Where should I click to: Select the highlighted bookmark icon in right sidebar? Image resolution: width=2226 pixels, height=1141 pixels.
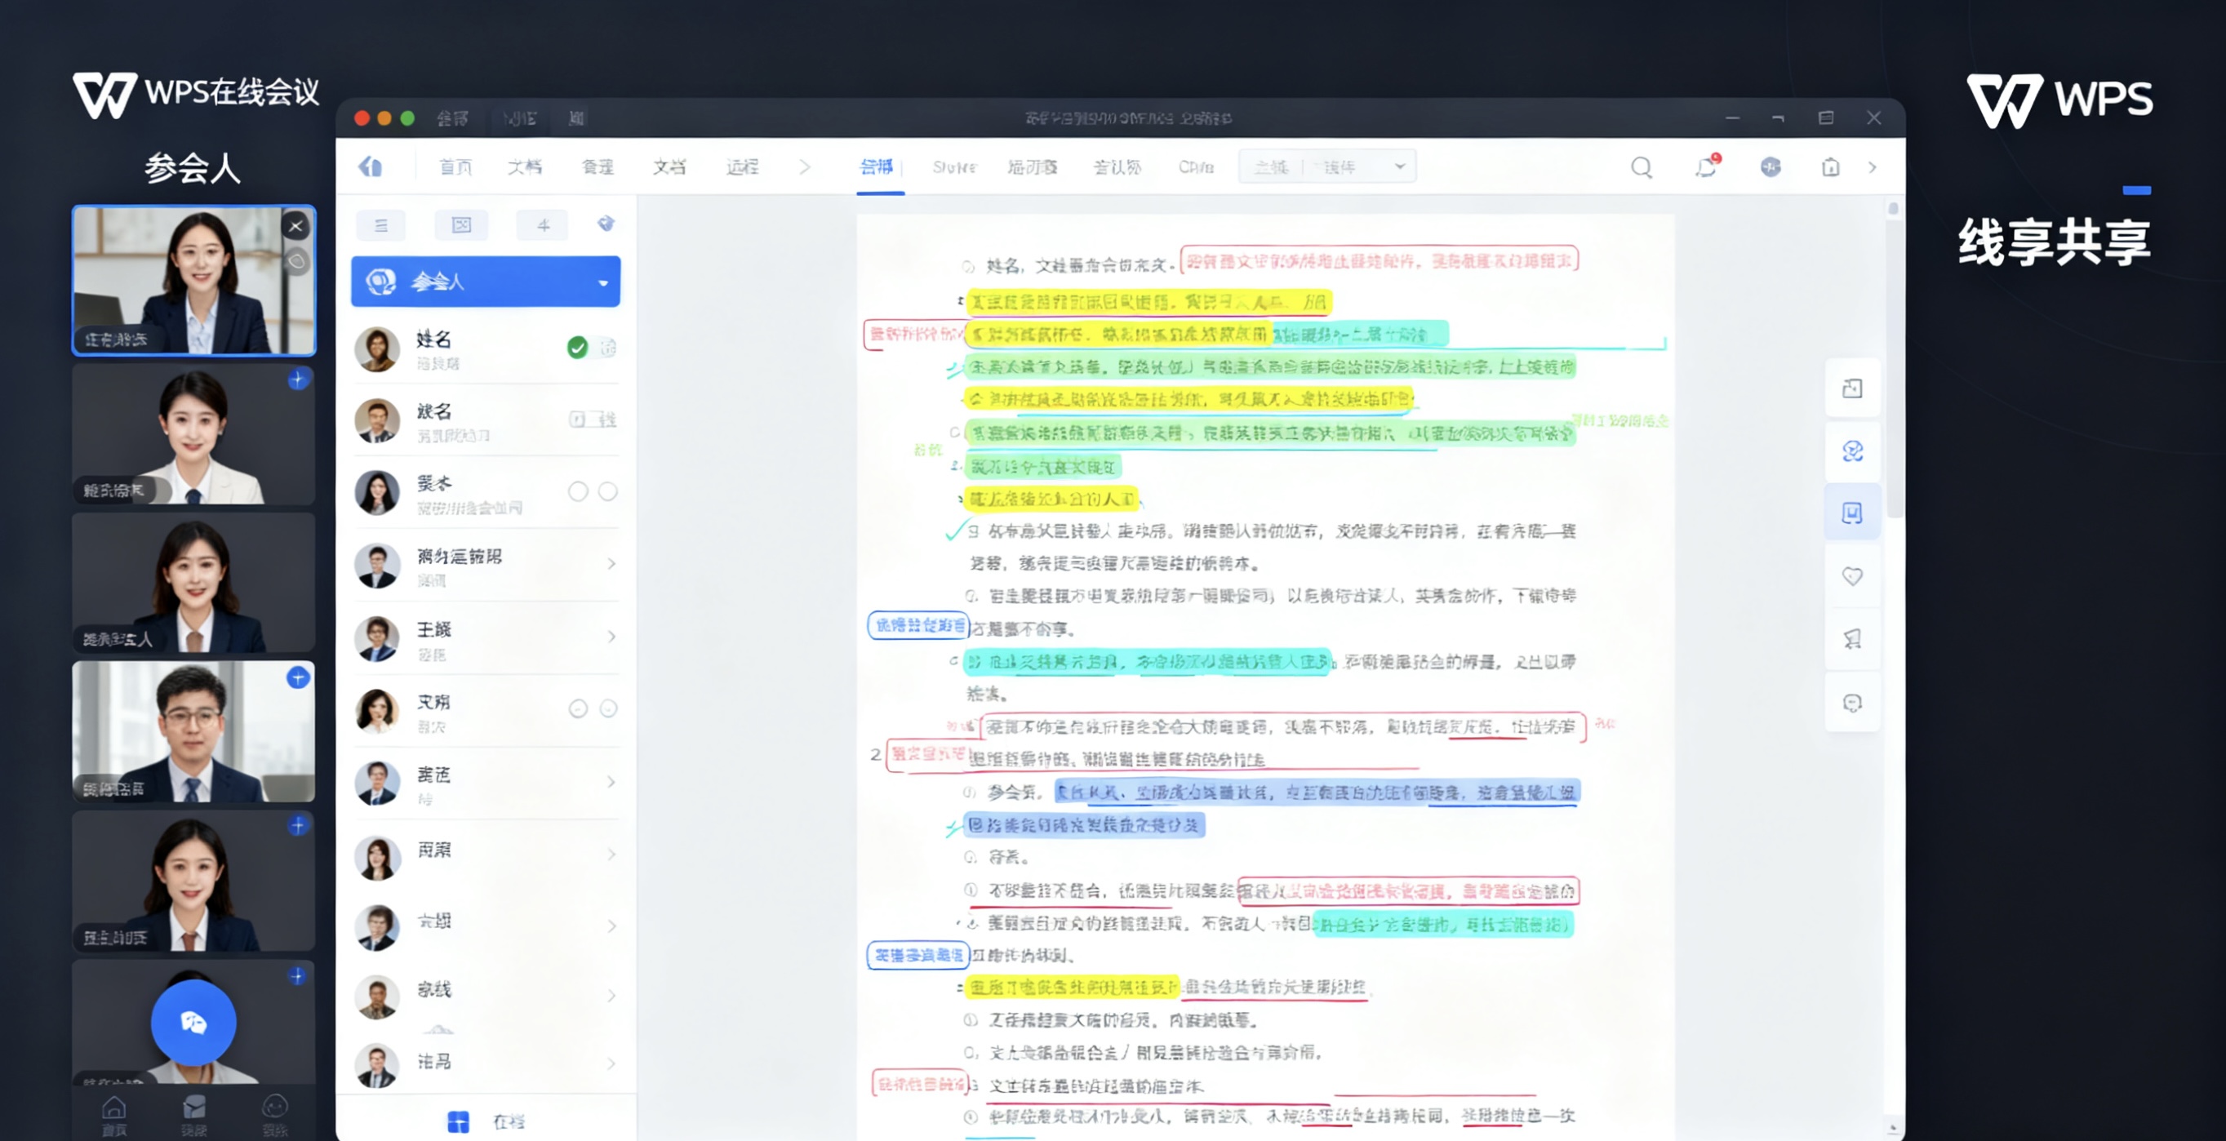click(1852, 513)
